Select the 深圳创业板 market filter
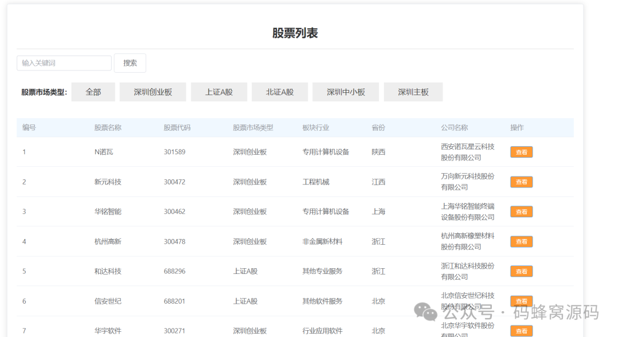 pos(152,92)
